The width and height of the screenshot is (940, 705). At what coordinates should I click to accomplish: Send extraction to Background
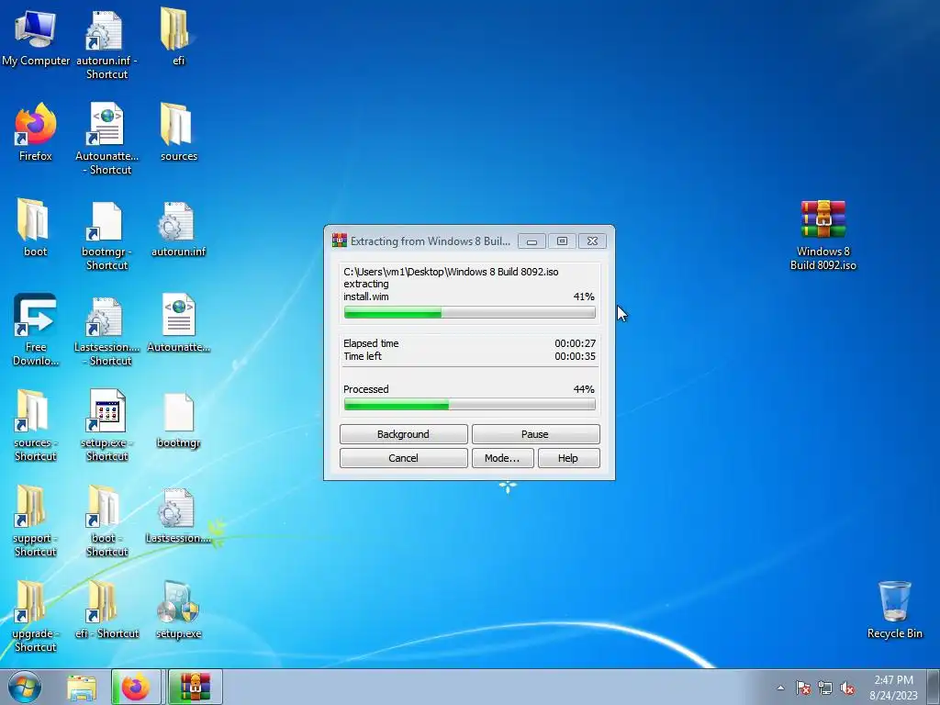[x=404, y=434]
